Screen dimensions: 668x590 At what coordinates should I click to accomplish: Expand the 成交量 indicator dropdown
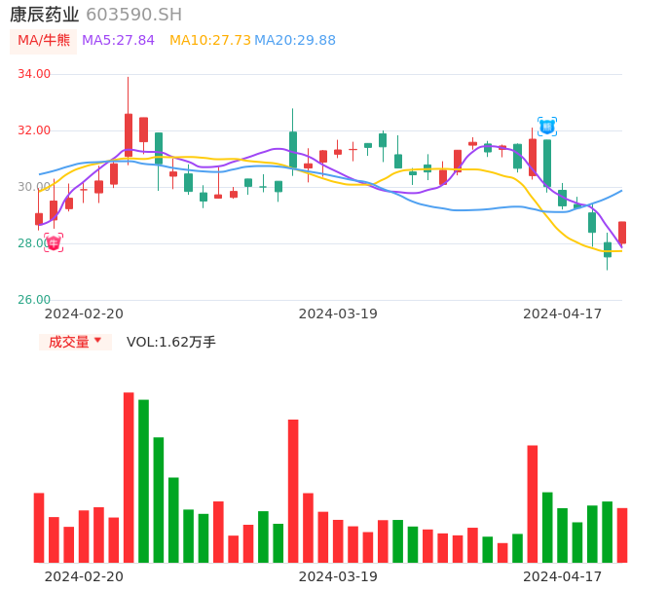pos(75,342)
